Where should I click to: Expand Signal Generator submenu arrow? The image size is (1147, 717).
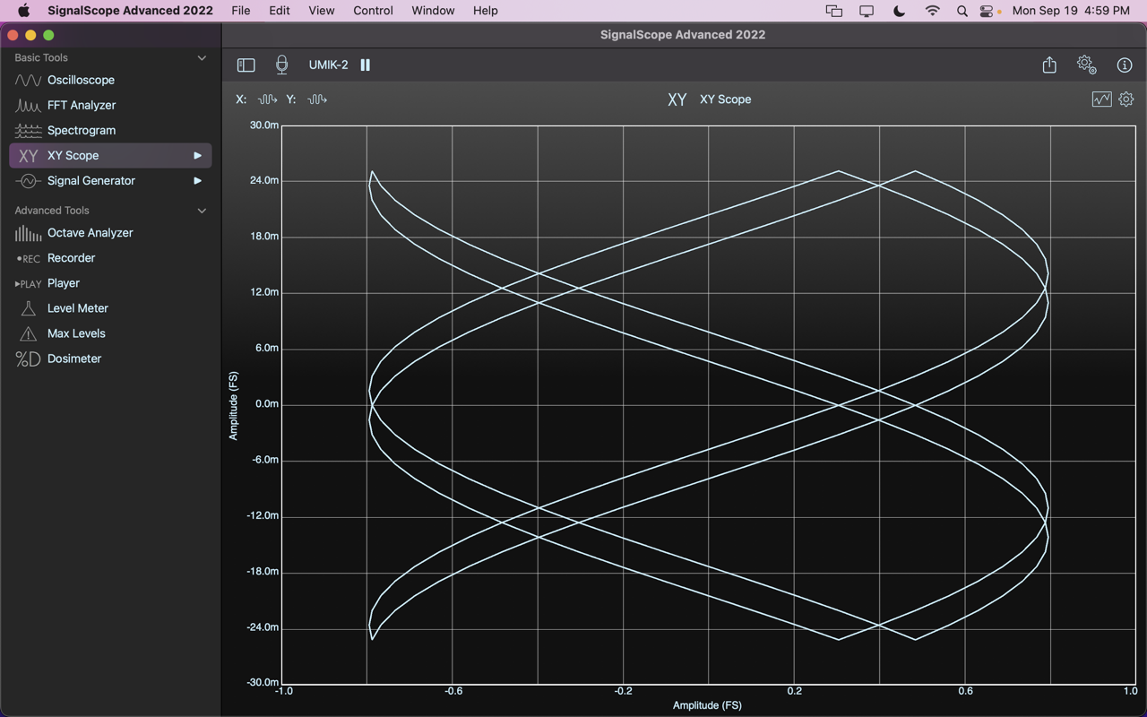point(197,181)
